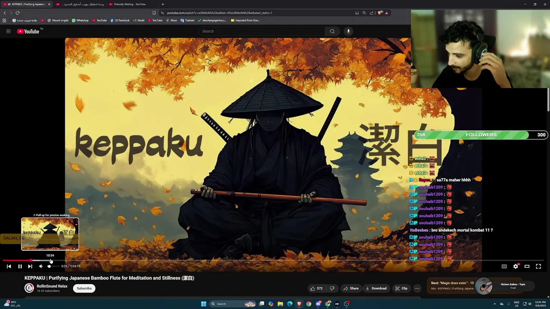Navigate back in browser
The image size is (550, 309).
click(x=5, y=13)
